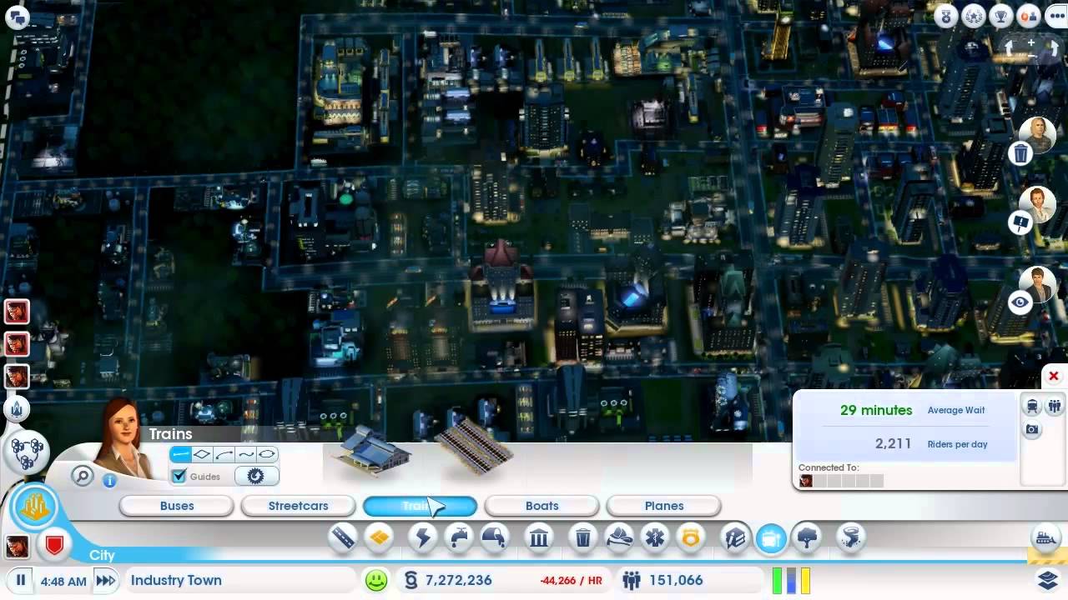The height and width of the screenshot is (600, 1068).
Task: Open the Fire helmet menu
Action: (619, 538)
